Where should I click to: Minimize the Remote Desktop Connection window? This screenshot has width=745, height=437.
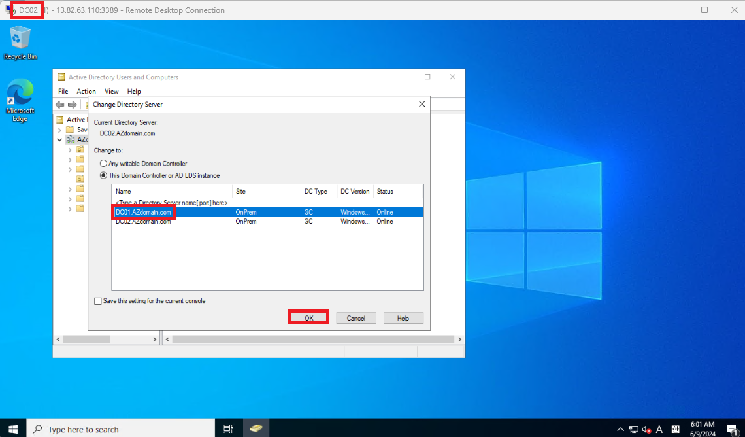coord(674,10)
